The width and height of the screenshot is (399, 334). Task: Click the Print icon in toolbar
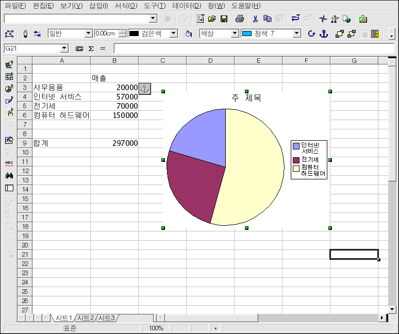[240, 19]
